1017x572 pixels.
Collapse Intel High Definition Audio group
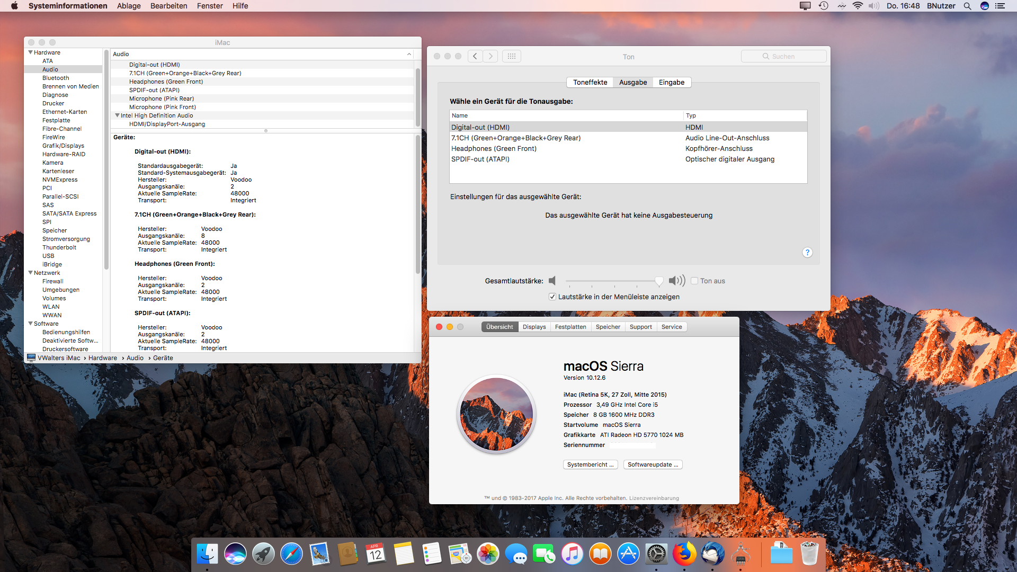pyautogui.click(x=117, y=115)
